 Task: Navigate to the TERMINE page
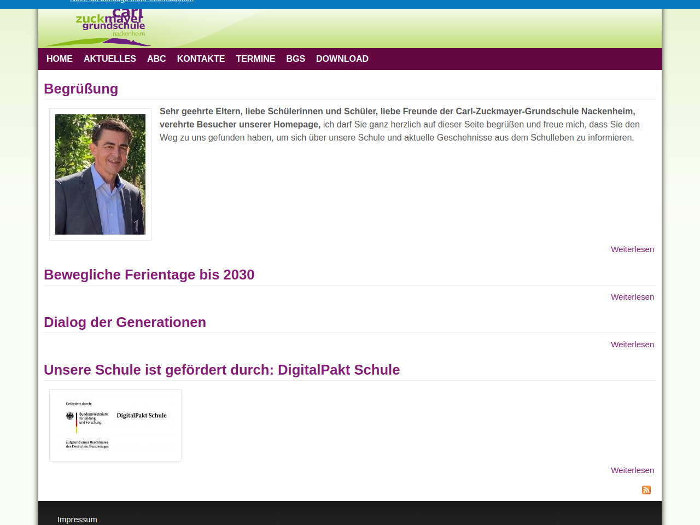[255, 59]
